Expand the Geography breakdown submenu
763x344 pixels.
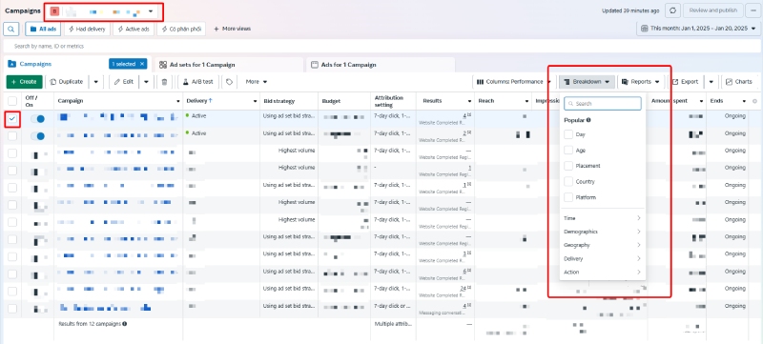603,245
